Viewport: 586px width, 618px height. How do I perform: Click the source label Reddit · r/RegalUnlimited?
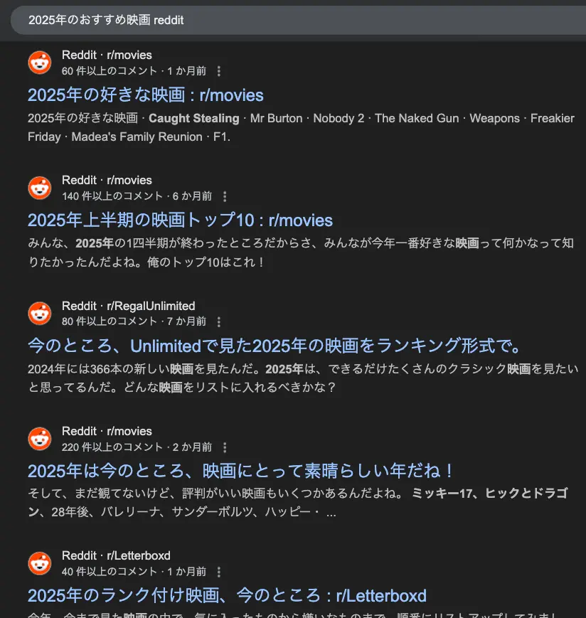(x=129, y=306)
